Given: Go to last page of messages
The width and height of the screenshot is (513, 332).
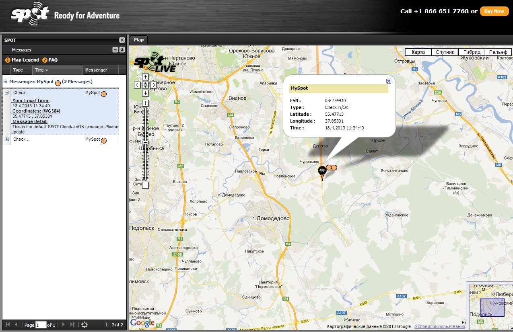Looking at the screenshot, I should [72, 325].
